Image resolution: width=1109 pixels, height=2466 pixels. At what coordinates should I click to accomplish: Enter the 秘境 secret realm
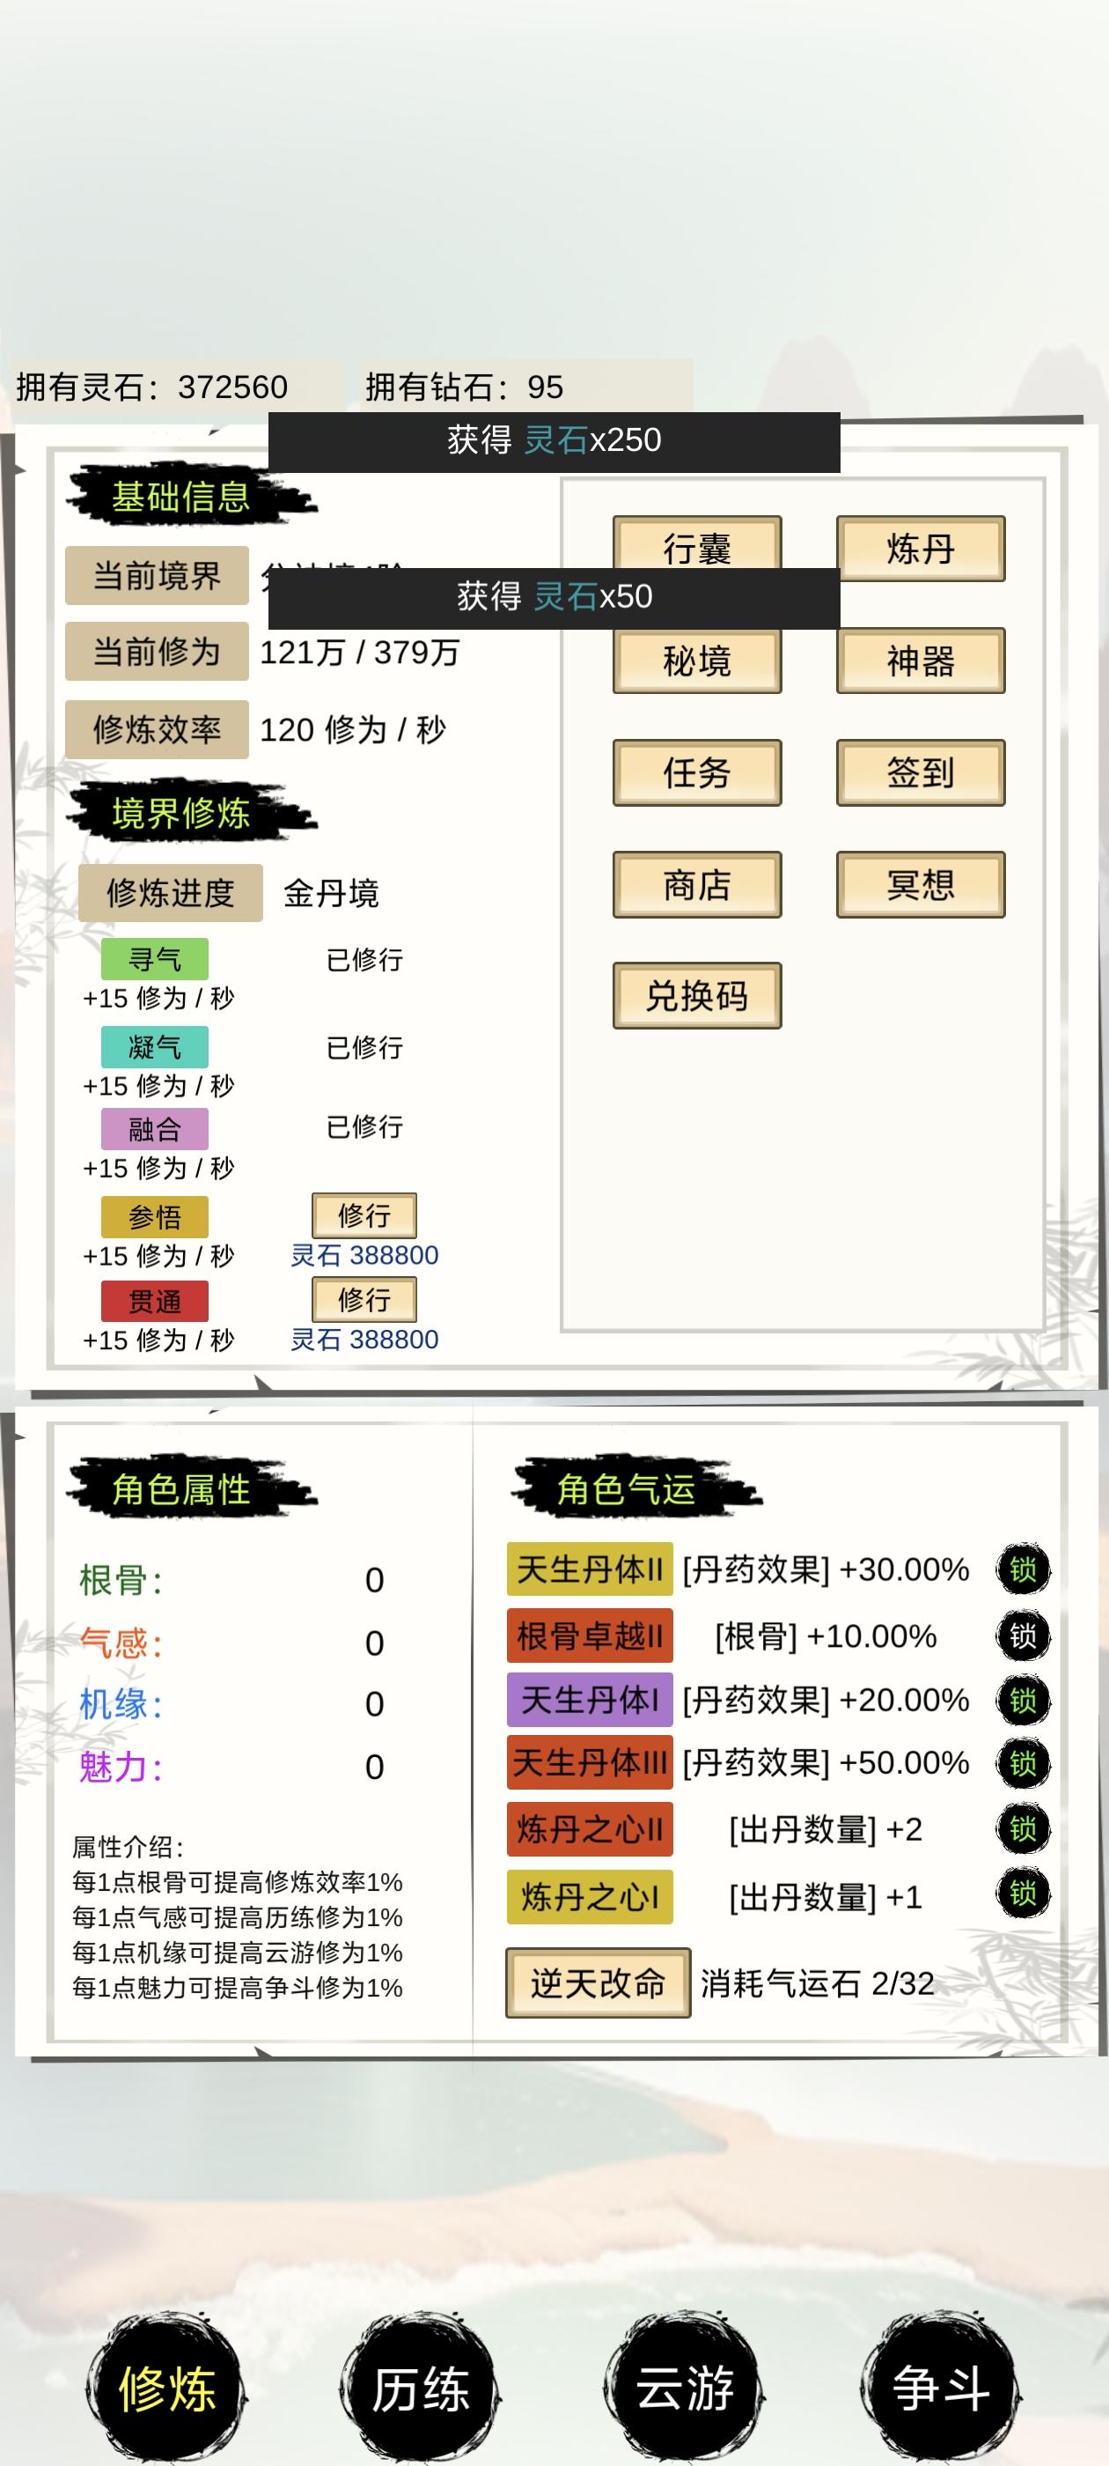696,661
